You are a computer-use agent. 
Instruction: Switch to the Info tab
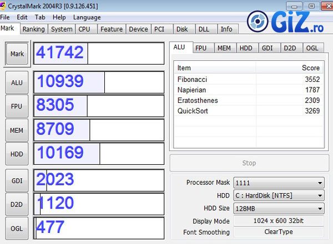point(228,29)
